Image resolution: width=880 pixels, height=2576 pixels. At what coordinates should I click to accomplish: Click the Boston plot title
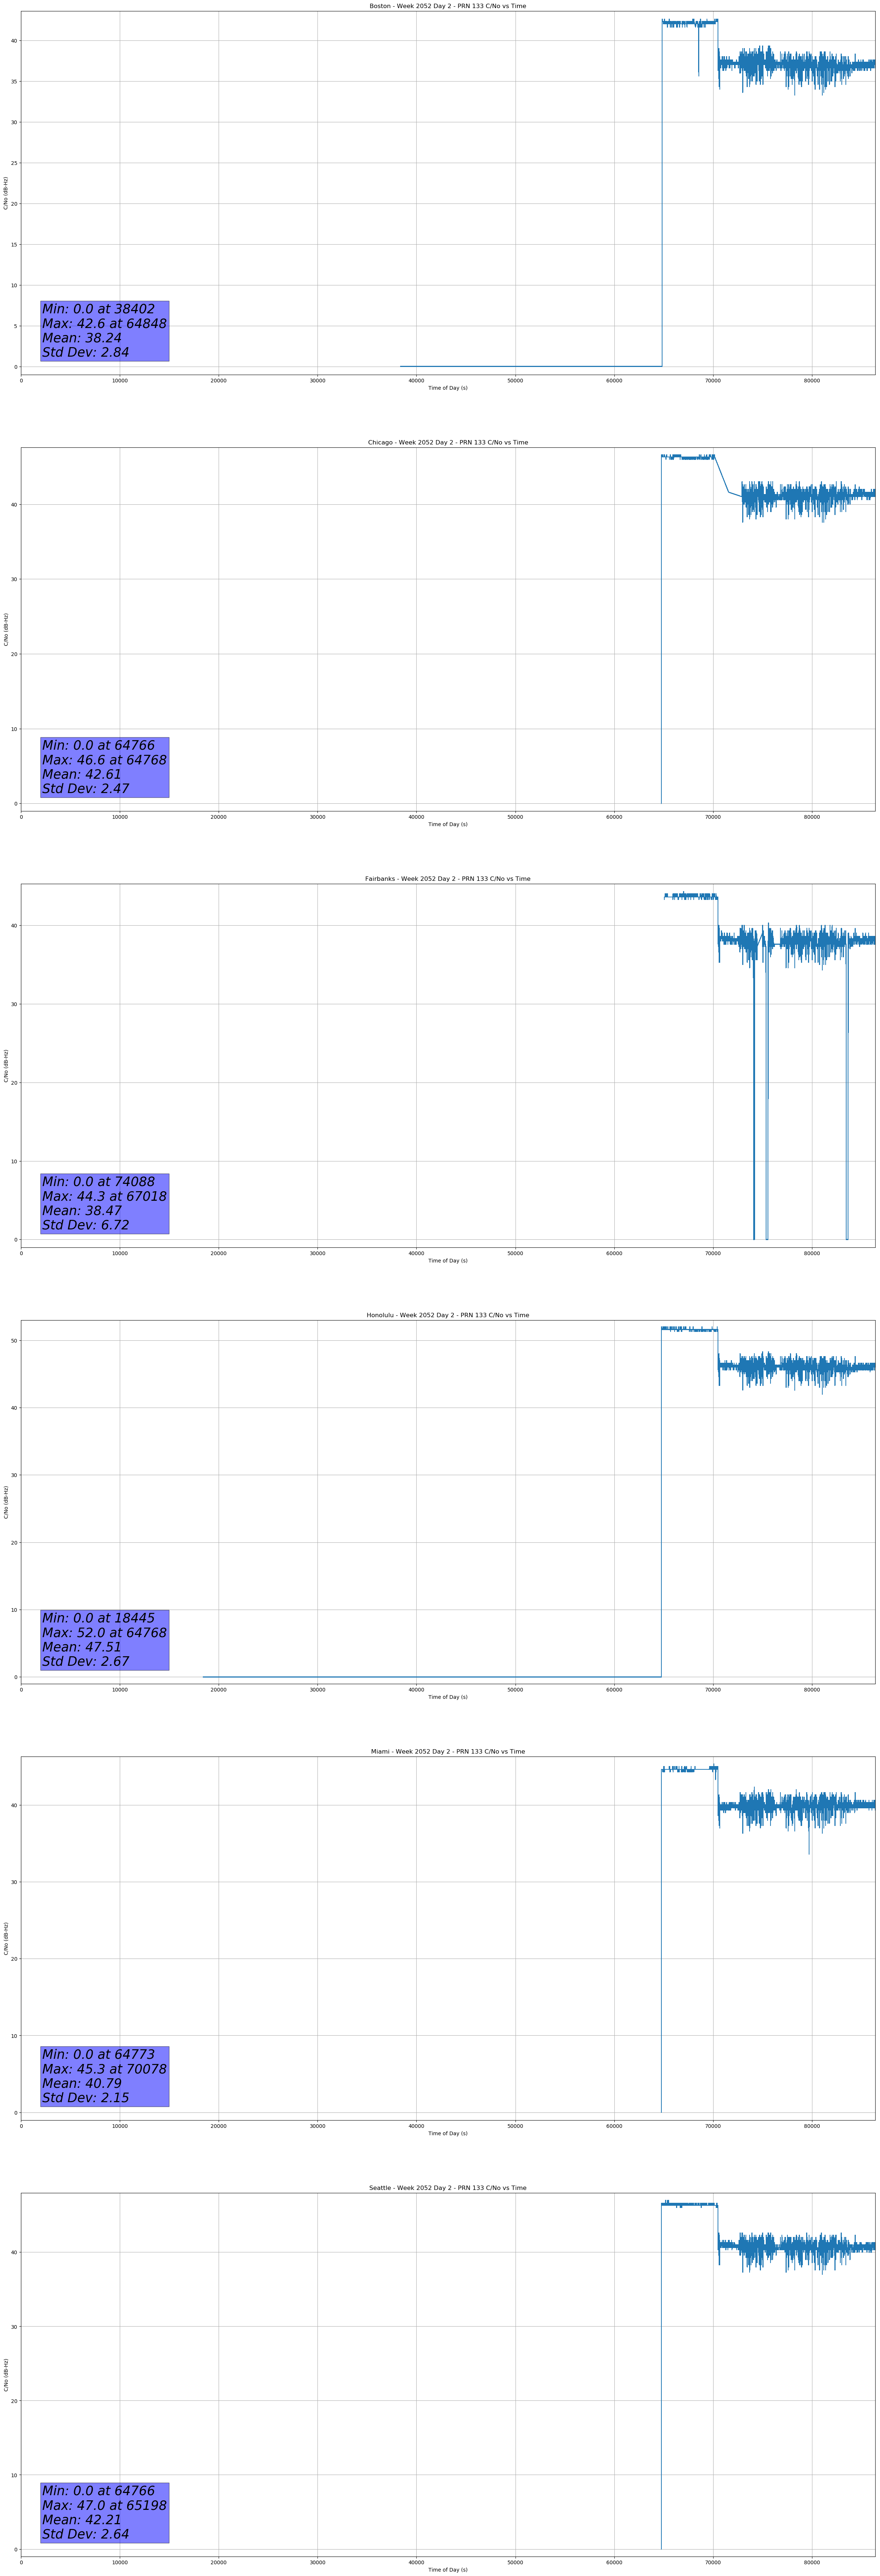[x=447, y=6]
